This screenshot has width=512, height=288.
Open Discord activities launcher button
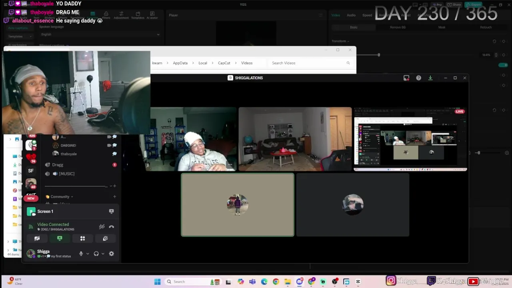tap(82, 238)
